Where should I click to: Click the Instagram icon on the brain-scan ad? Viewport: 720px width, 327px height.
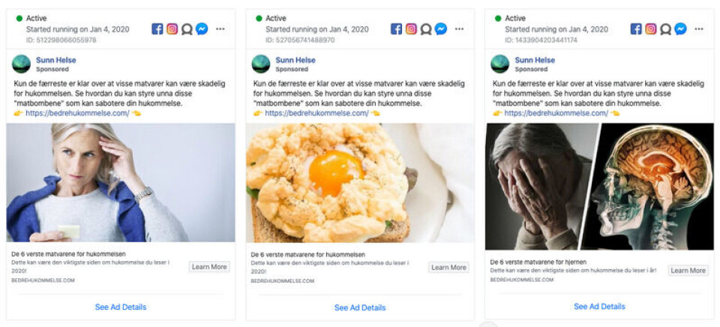(651, 29)
